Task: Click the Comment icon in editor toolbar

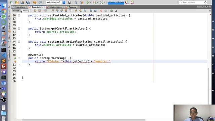Action: pyautogui.click(x=112, y=11)
